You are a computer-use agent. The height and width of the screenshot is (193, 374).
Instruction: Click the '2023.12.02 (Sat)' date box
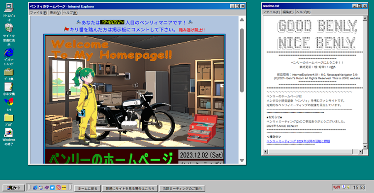click(x=201, y=155)
